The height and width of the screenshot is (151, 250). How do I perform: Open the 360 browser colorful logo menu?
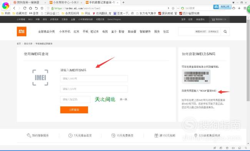click(5, 6)
